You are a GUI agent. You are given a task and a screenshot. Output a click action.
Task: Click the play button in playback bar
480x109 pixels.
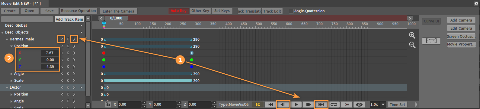[x=296, y=105]
